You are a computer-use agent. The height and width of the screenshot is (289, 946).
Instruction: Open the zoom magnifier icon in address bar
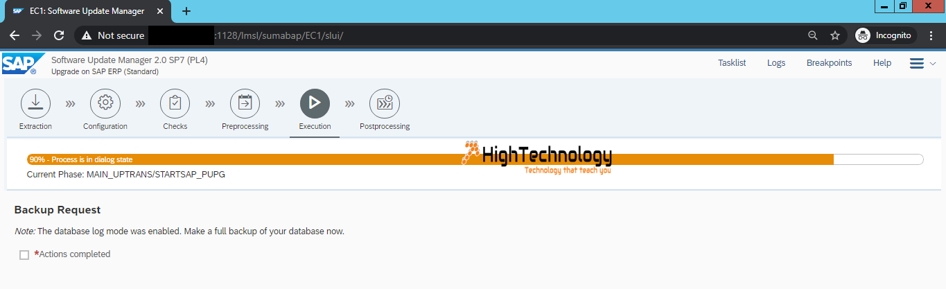[813, 35]
